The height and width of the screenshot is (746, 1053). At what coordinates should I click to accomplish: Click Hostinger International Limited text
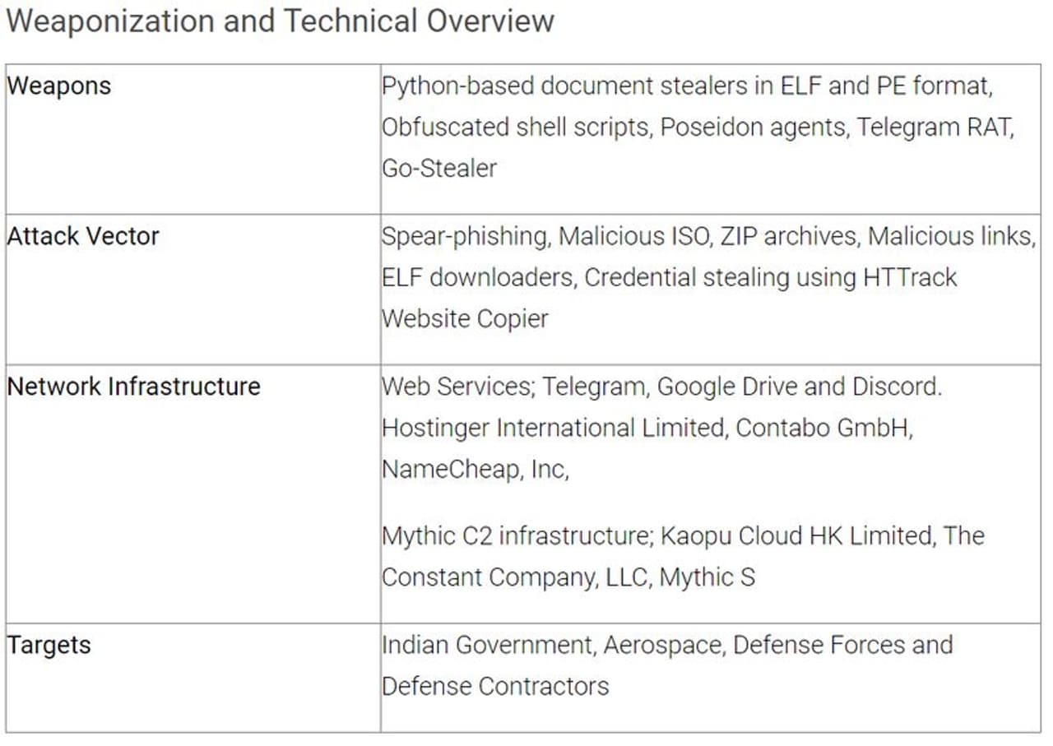pyautogui.click(x=554, y=428)
